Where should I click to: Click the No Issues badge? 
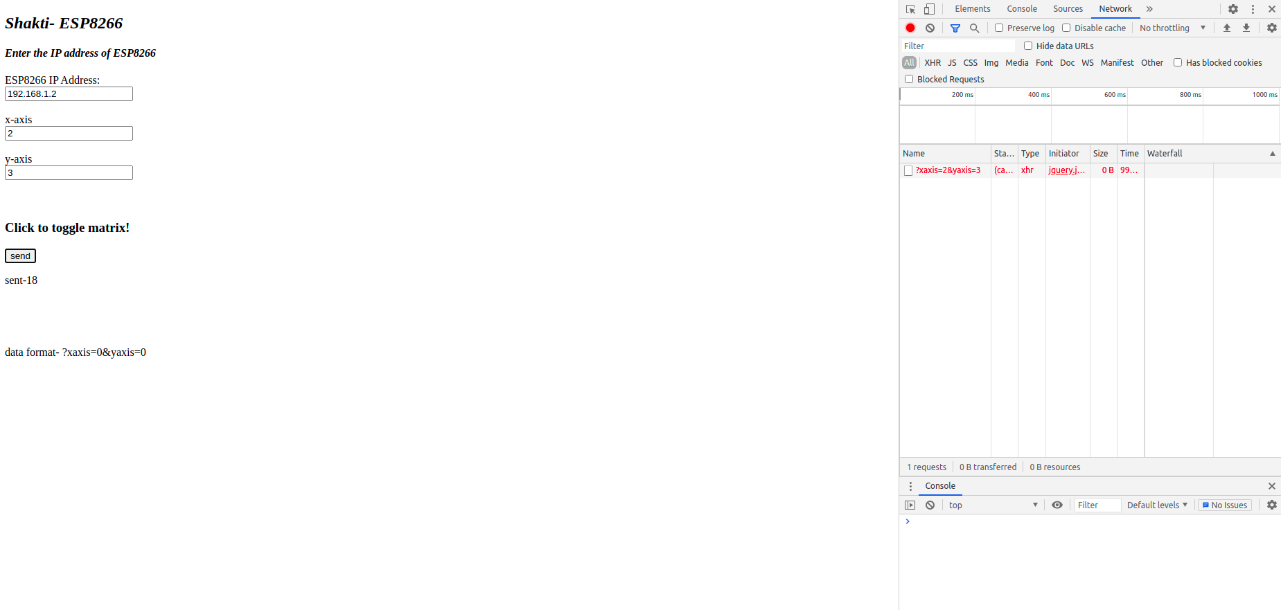point(1225,505)
